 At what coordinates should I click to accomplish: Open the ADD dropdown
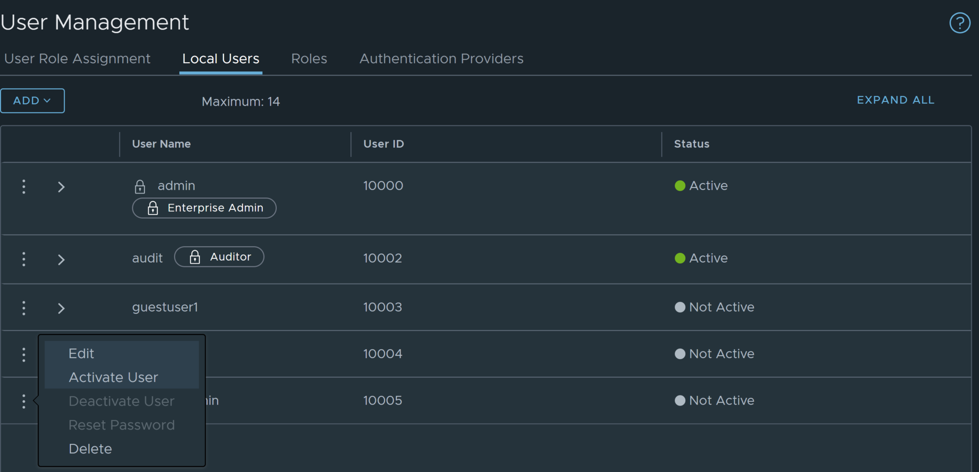(32, 100)
